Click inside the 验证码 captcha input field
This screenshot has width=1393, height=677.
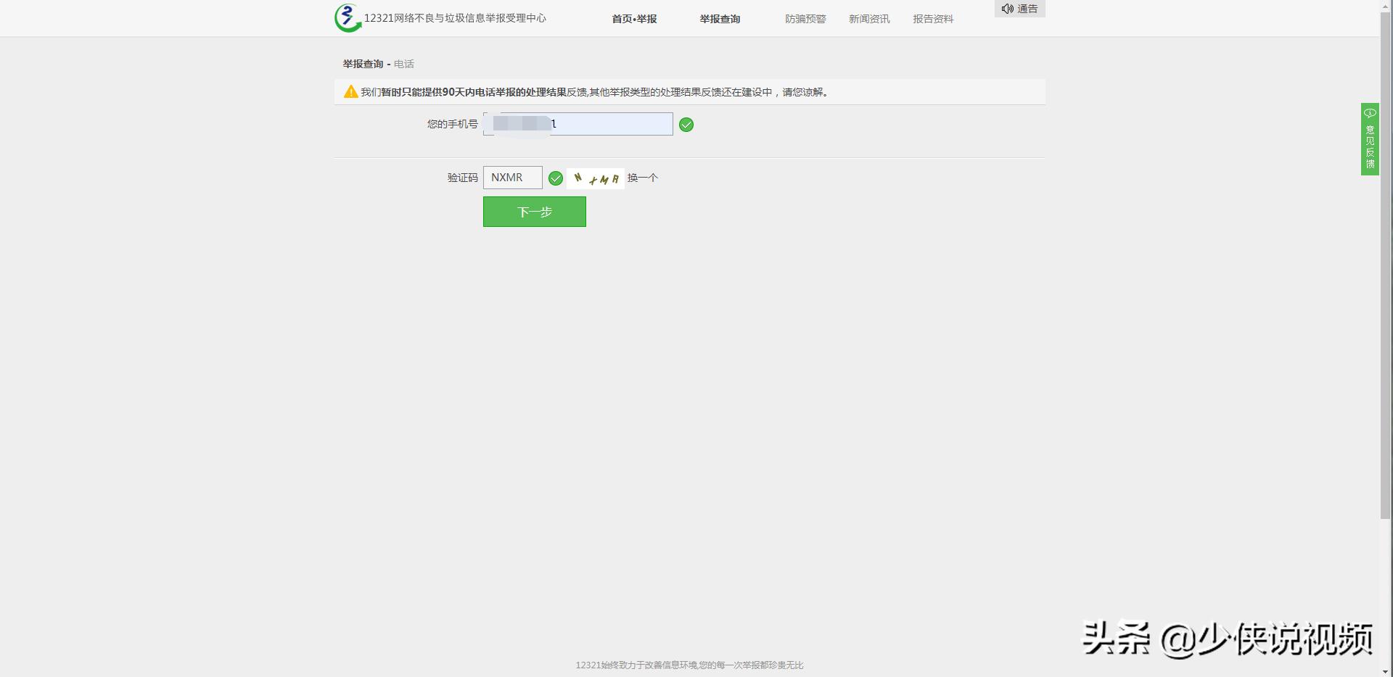512,178
